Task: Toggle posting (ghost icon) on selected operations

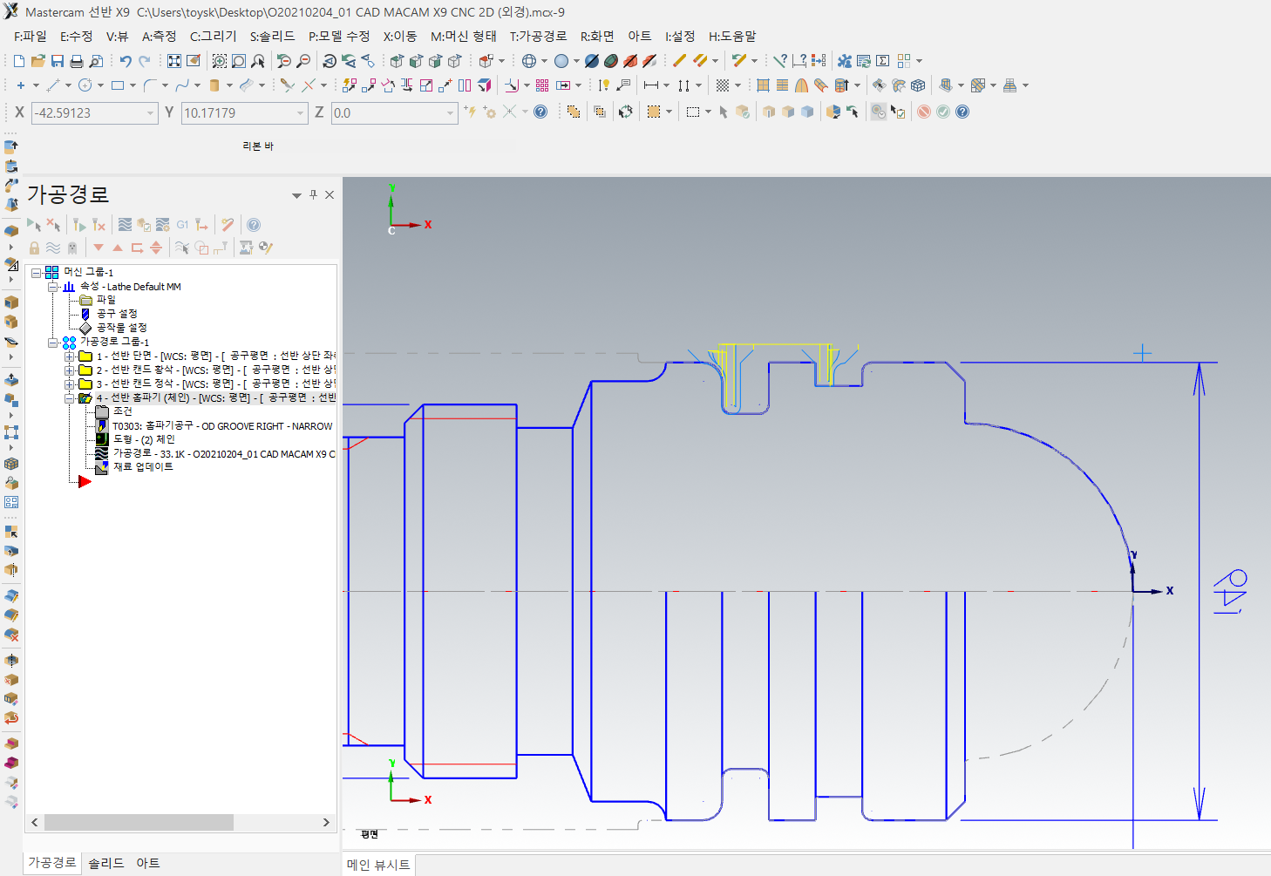Action: [72, 248]
